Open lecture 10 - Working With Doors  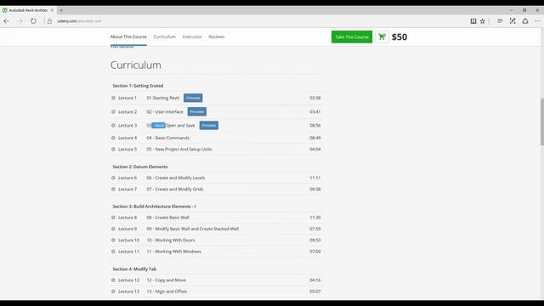[171, 240]
